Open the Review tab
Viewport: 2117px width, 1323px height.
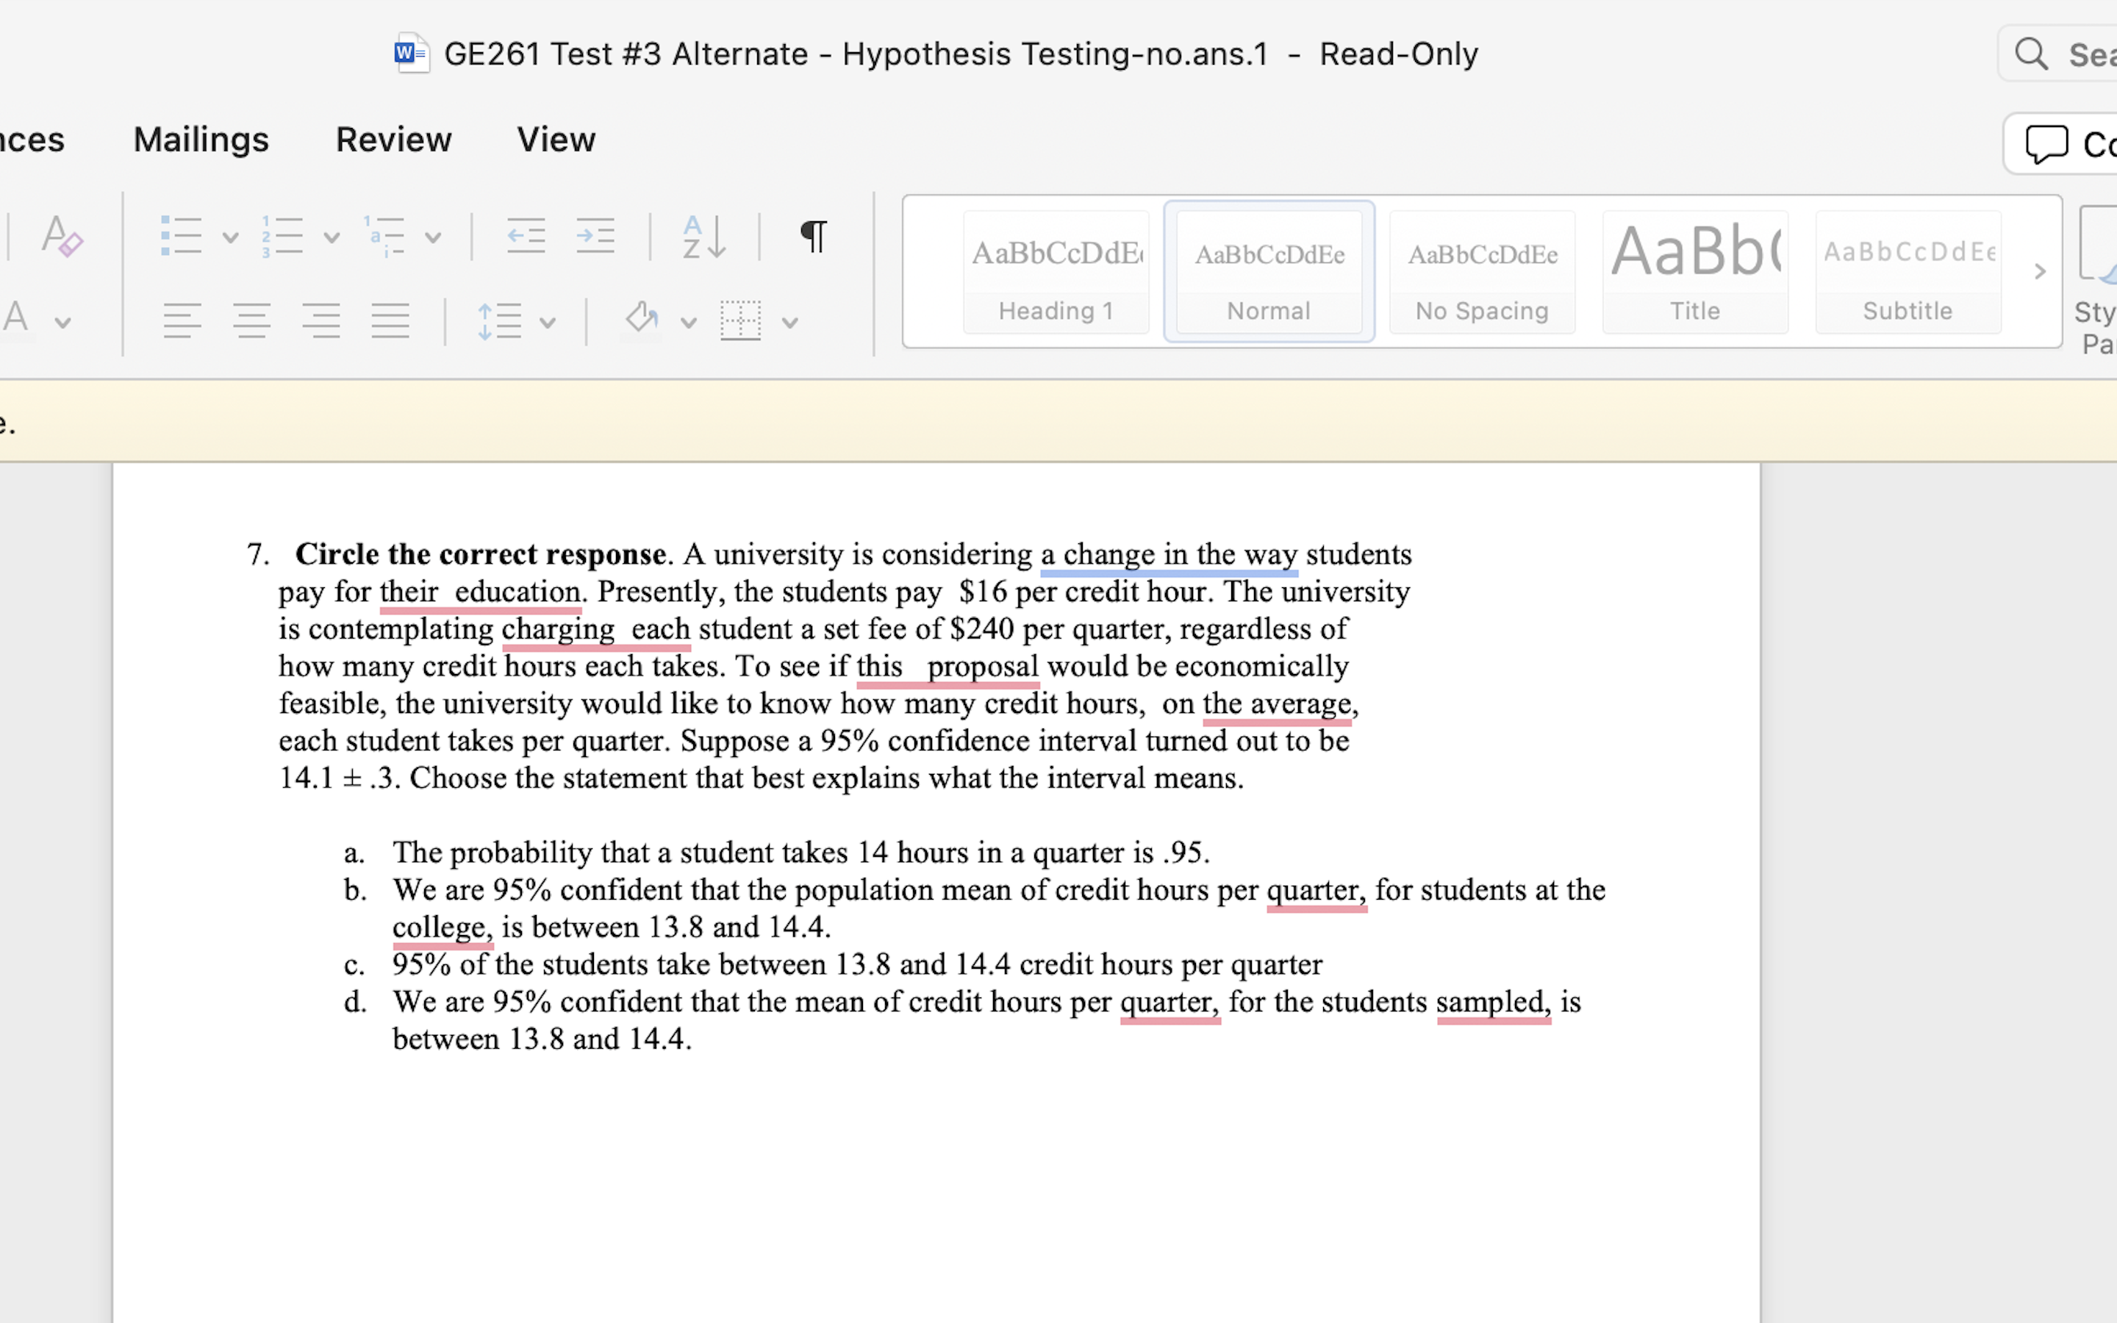point(394,139)
